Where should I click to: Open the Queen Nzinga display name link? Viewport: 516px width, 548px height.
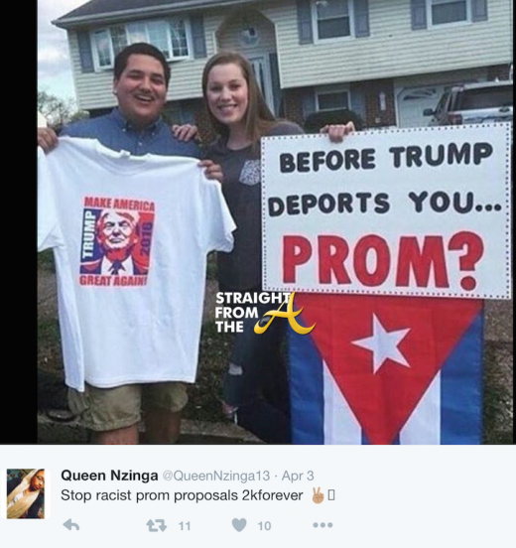click(109, 476)
